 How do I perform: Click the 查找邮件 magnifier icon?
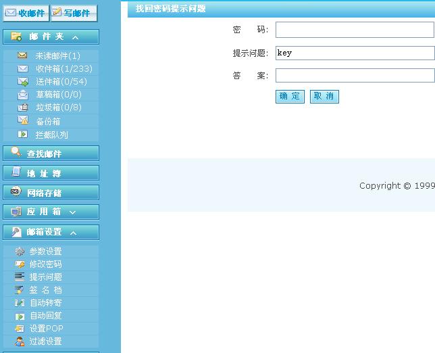point(16,152)
